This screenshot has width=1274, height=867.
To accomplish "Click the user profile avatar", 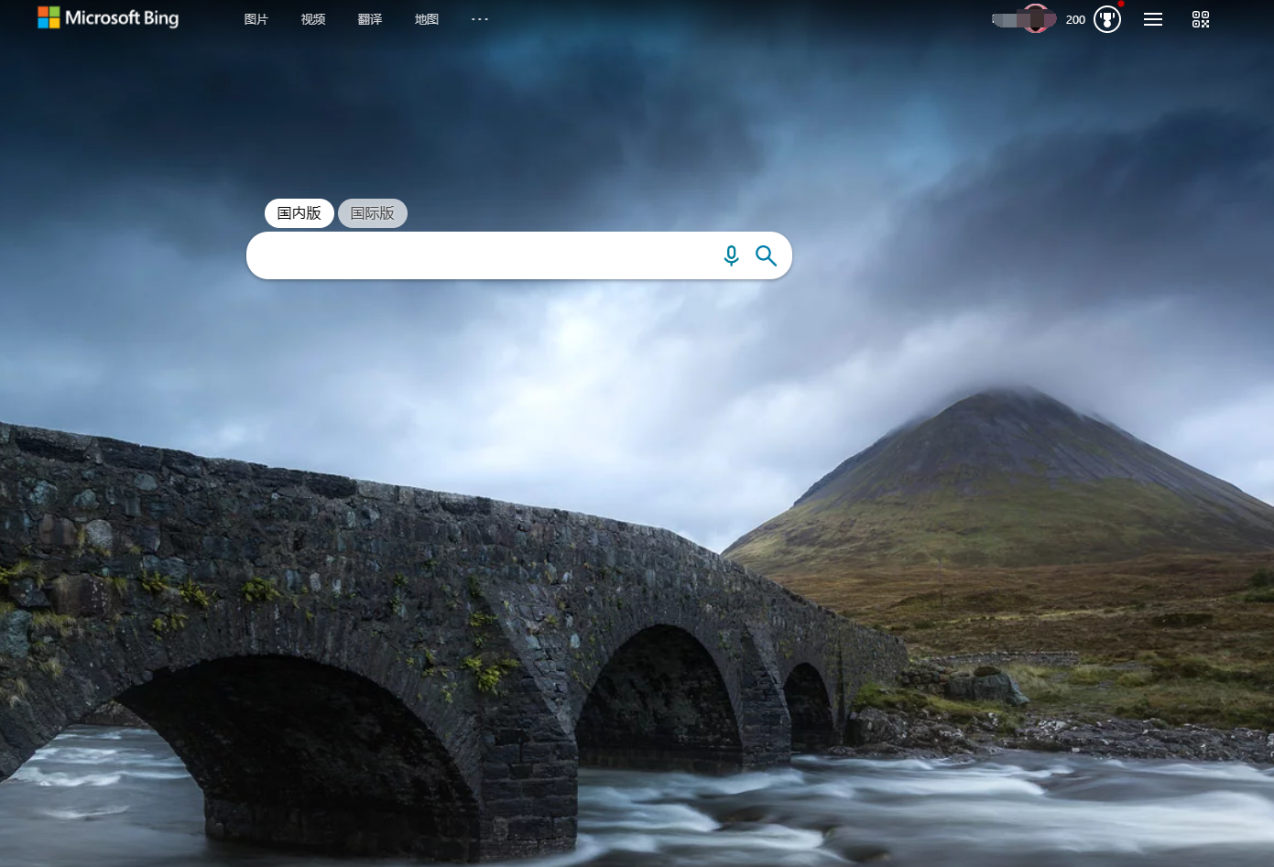I will (x=1036, y=18).
